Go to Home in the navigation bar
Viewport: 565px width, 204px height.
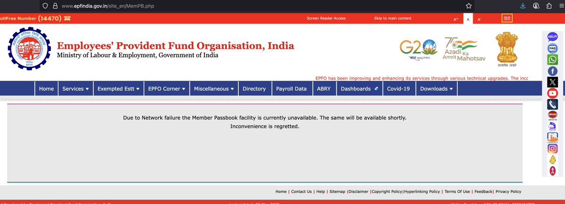coord(46,89)
